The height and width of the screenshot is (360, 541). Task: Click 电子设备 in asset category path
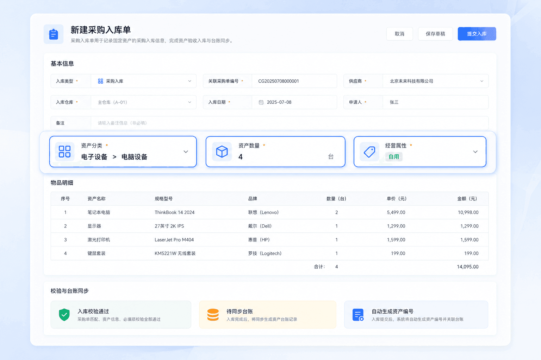pyautogui.click(x=94, y=157)
